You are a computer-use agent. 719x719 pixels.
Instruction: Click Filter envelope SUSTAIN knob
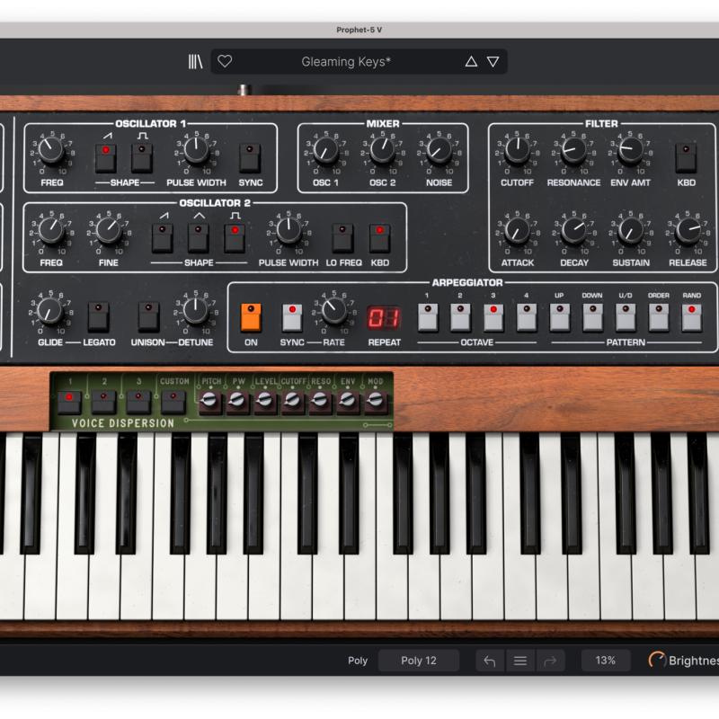tap(631, 230)
